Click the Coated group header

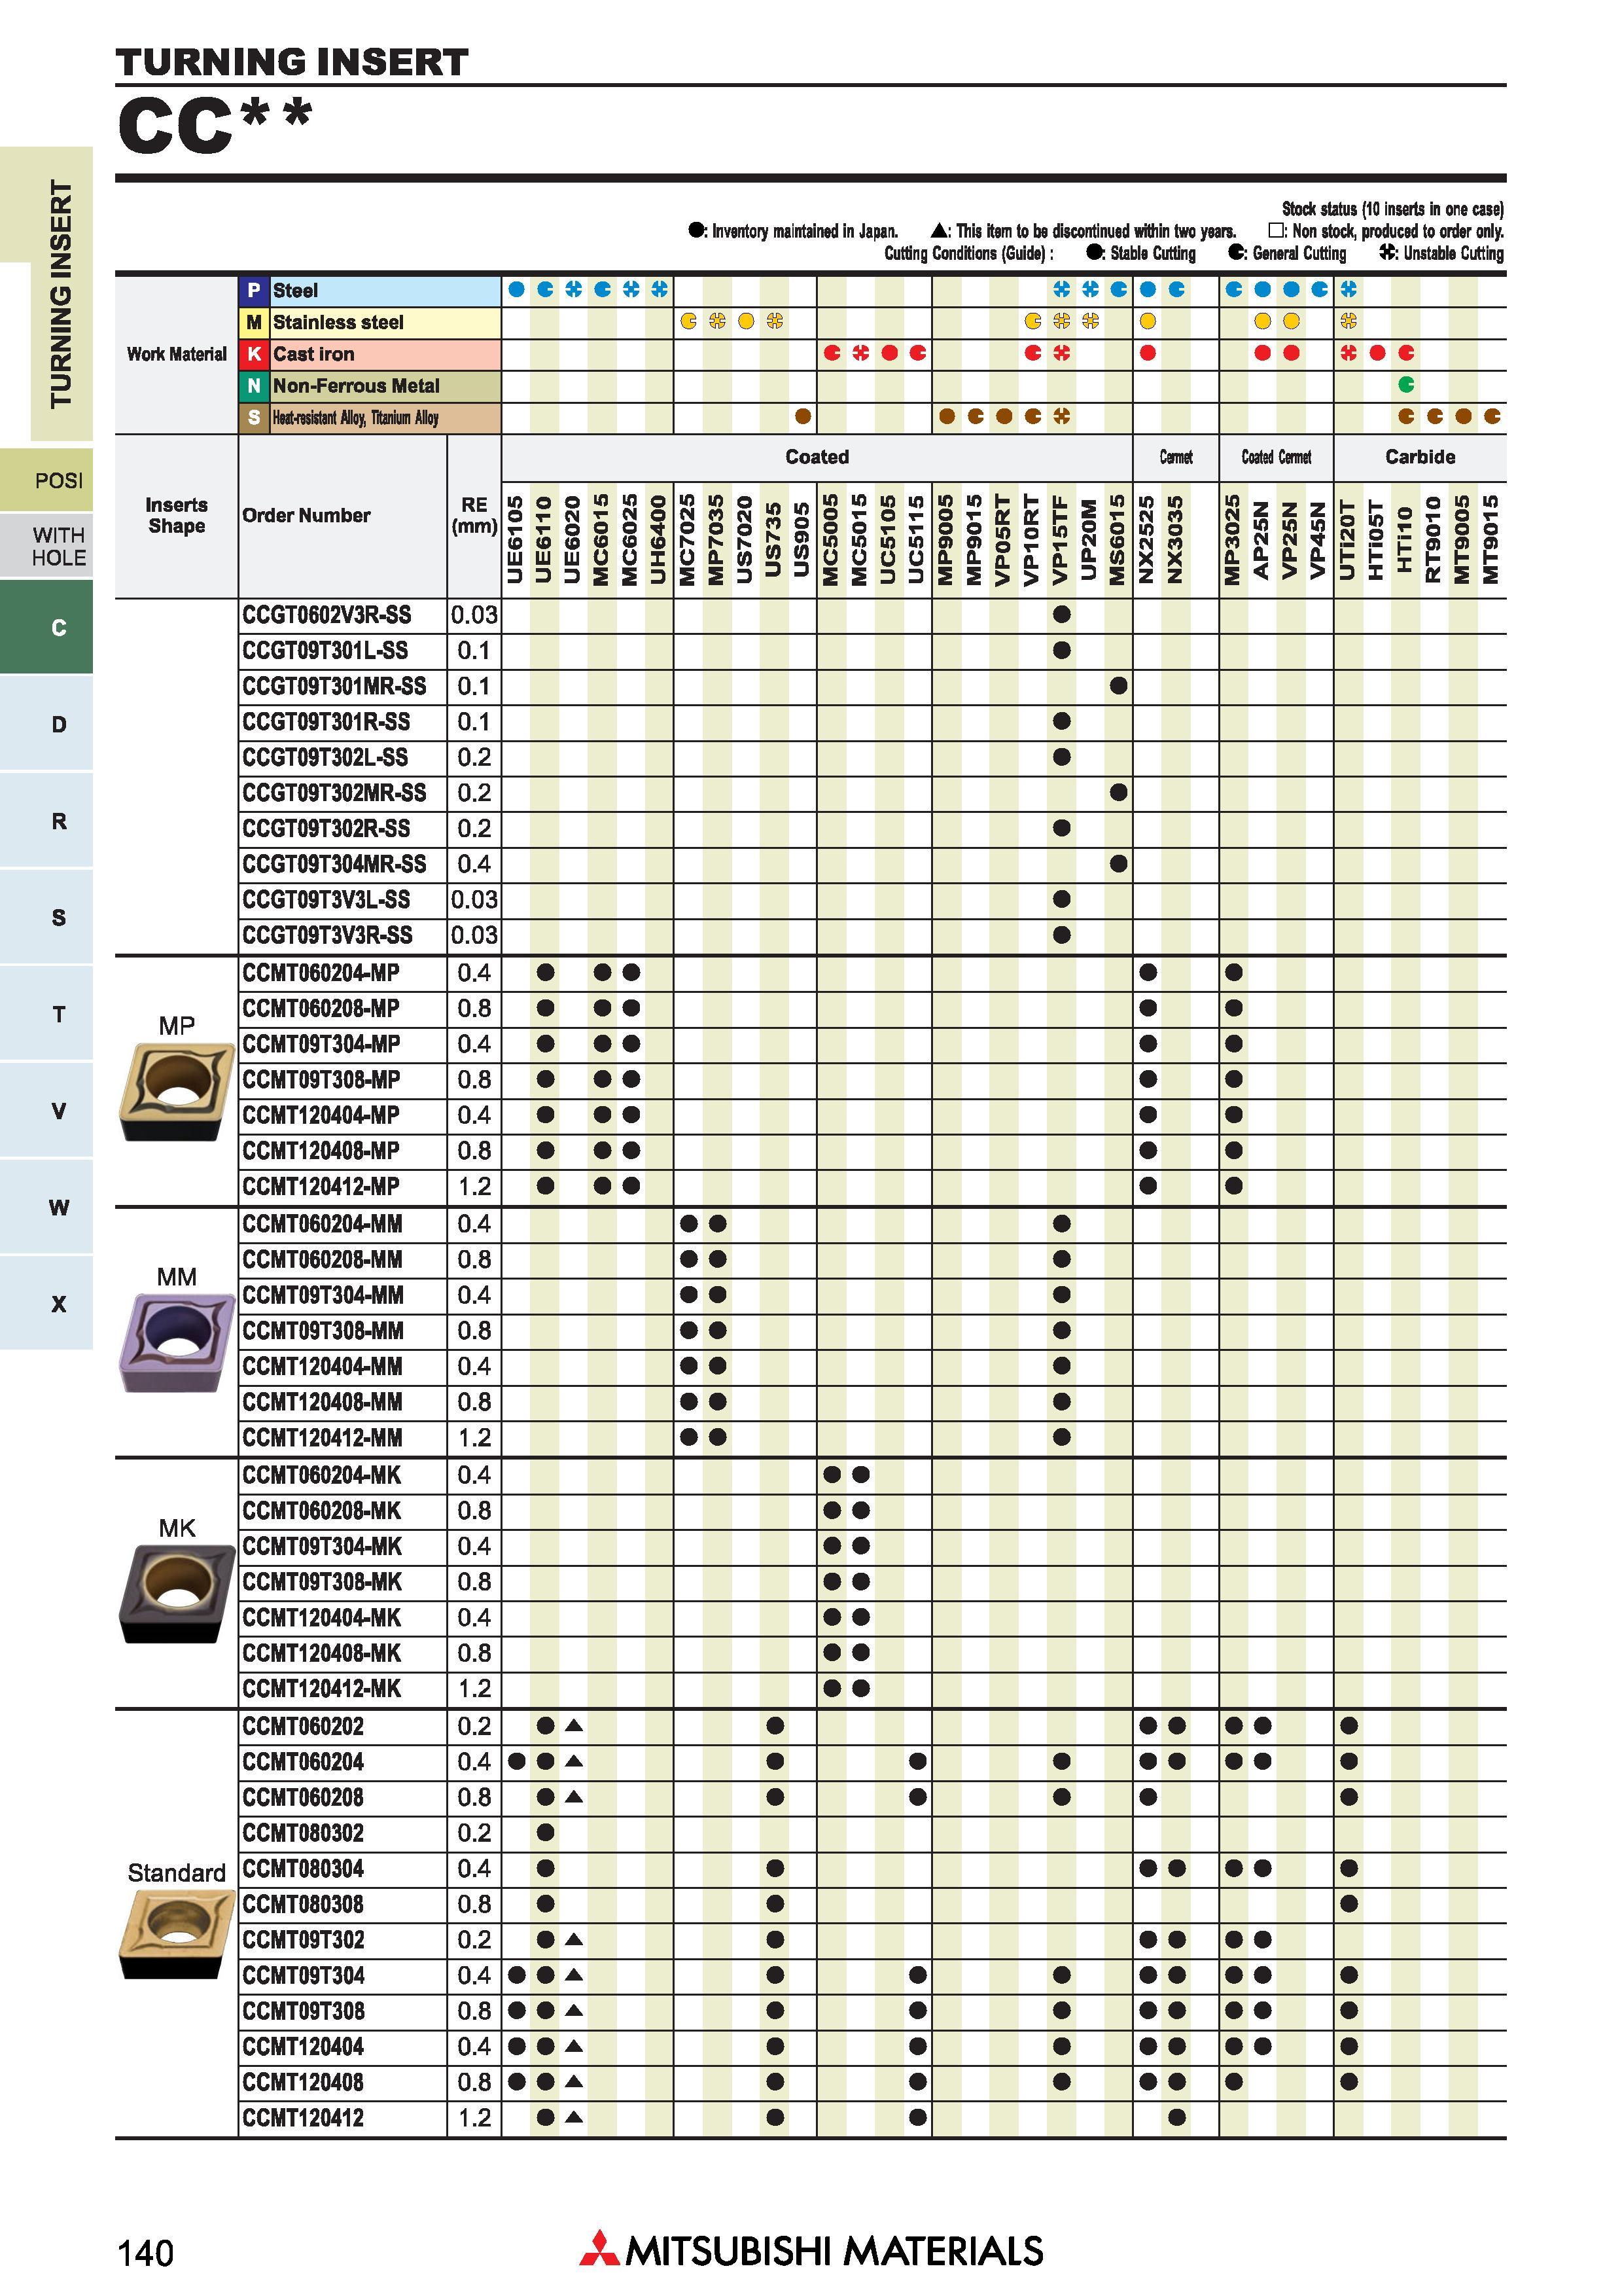pos(817,457)
